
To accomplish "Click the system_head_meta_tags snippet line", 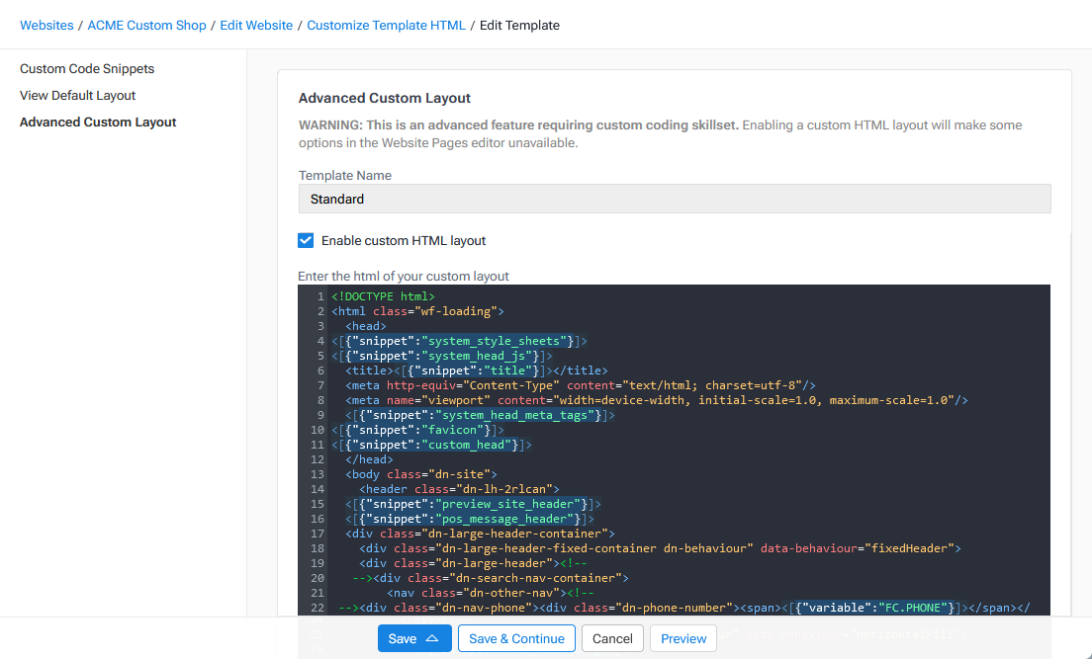I will click(481, 415).
